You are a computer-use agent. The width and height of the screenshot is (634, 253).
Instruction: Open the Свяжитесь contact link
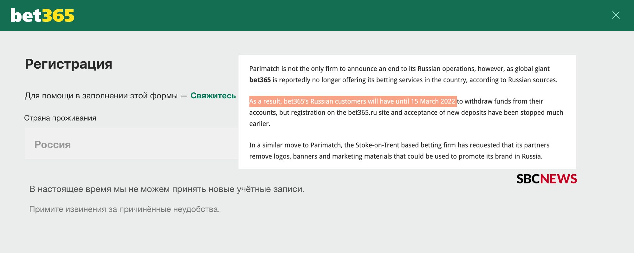click(x=213, y=96)
